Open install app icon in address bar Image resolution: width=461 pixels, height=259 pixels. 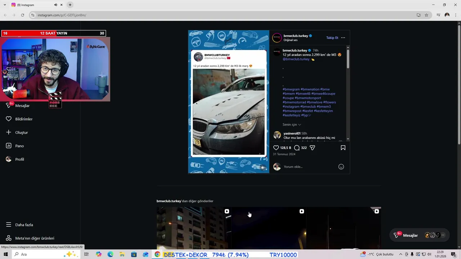click(x=419, y=15)
